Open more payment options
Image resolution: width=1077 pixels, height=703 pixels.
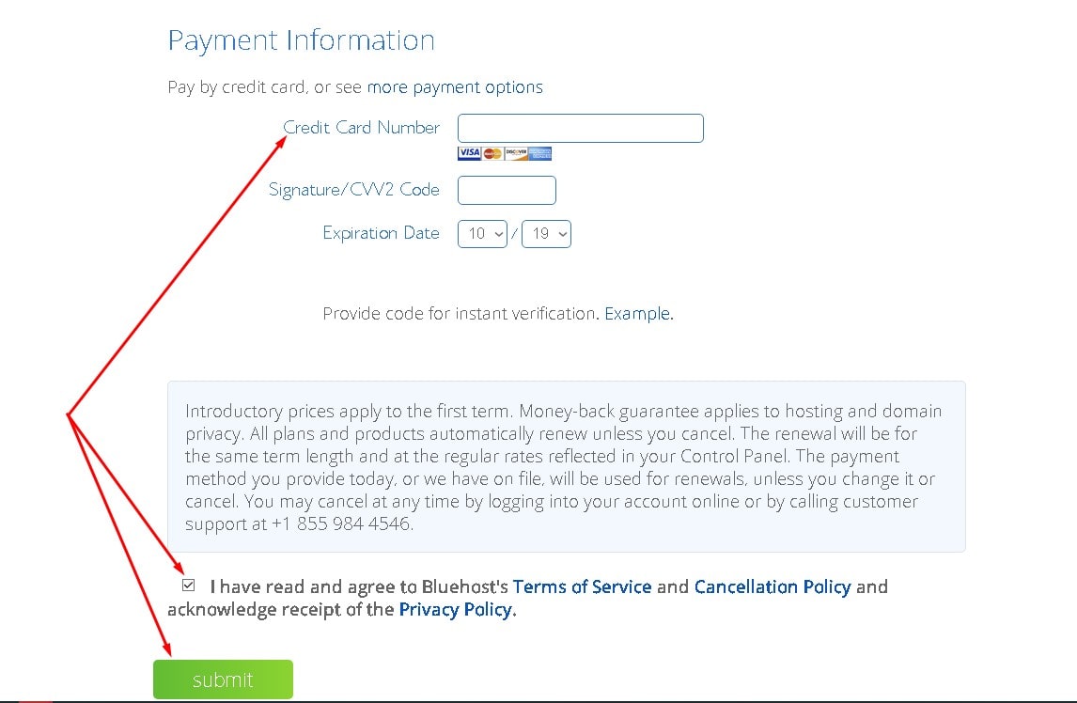pos(455,86)
